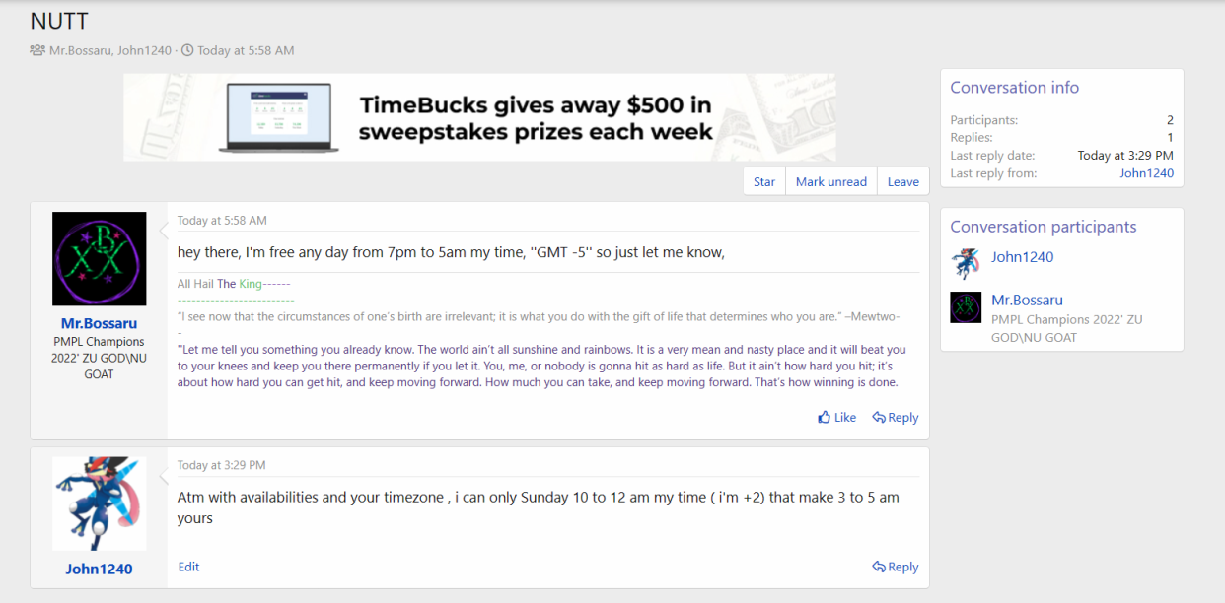
Task: Click the participants icon under the NUTT title
Action: tap(37, 50)
